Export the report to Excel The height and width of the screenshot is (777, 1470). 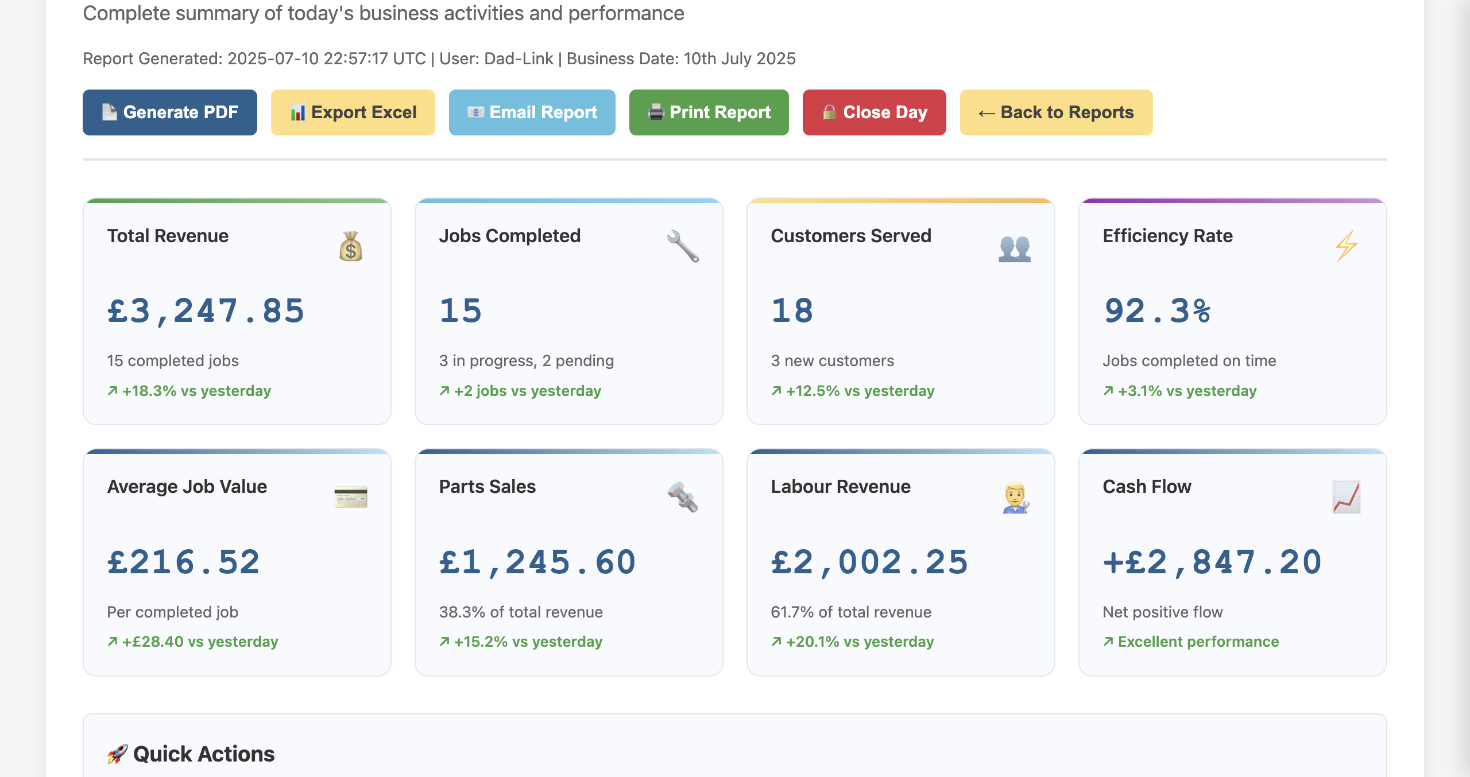point(353,112)
